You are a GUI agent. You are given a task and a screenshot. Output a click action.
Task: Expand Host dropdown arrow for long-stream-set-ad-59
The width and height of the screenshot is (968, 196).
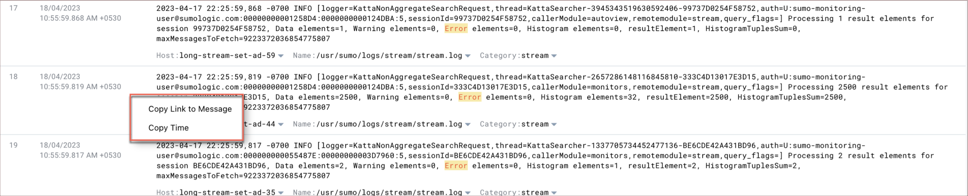click(x=281, y=56)
